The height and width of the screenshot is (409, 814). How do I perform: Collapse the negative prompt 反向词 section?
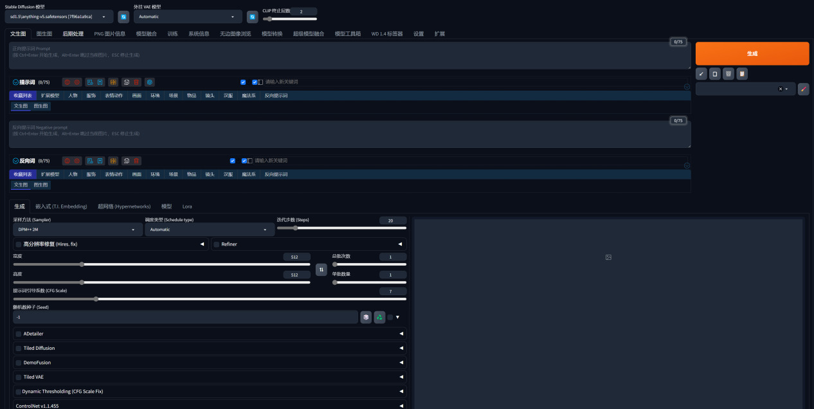click(x=16, y=161)
